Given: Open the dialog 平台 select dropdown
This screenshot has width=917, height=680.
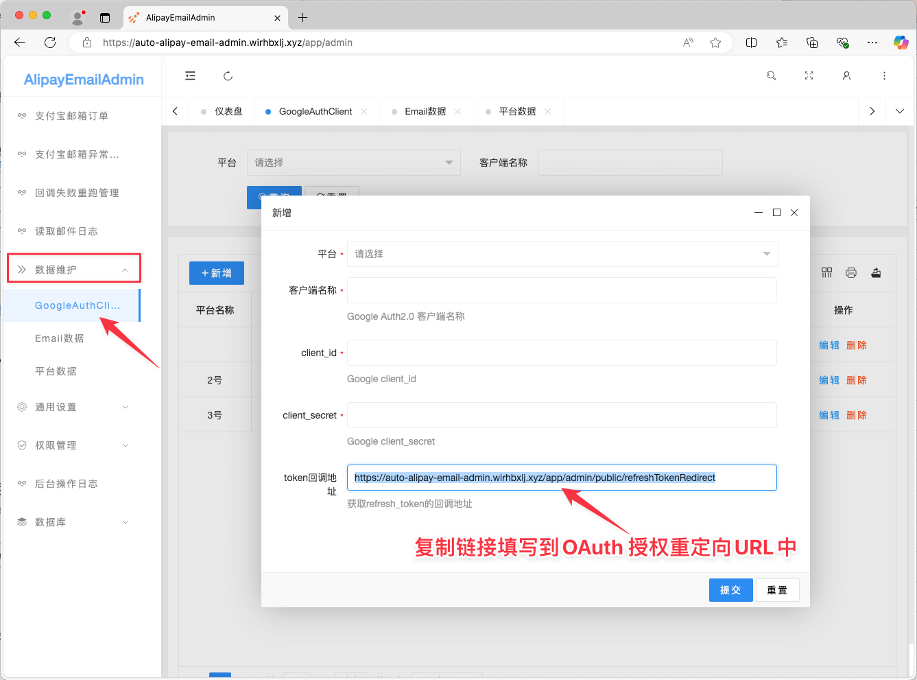Looking at the screenshot, I should pos(562,254).
